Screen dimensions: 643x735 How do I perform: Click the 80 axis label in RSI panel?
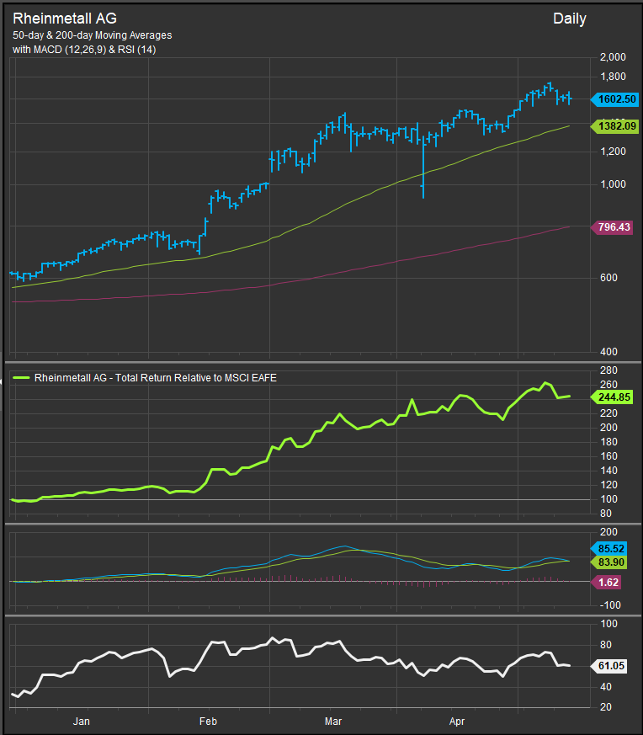click(x=606, y=645)
